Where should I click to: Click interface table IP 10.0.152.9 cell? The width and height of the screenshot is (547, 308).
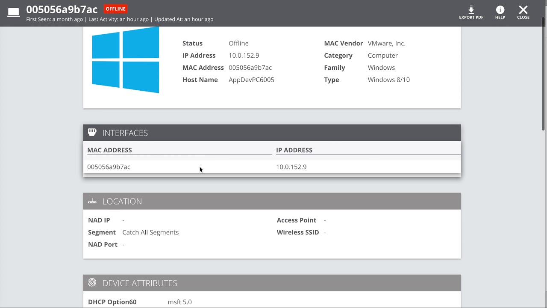coord(291,167)
